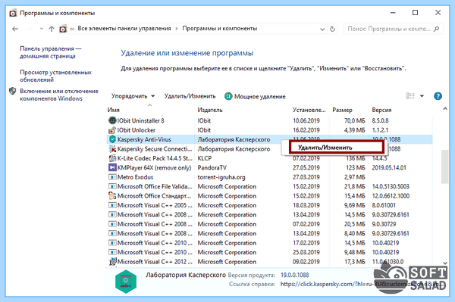Click the view layout icon in toolbar

[x=410, y=96]
